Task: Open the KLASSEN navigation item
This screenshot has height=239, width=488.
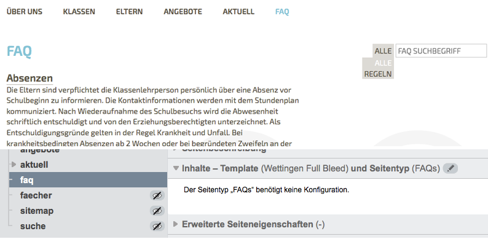Action: click(79, 12)
